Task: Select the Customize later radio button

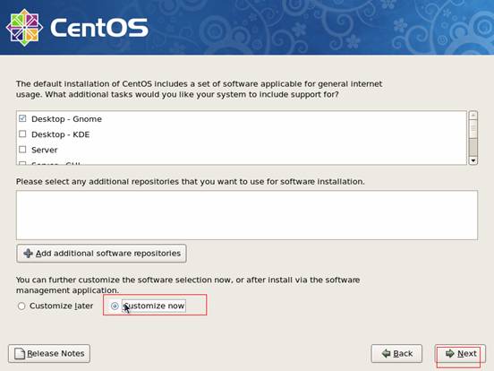Action: pyautogui.click(x=21, y=306)
